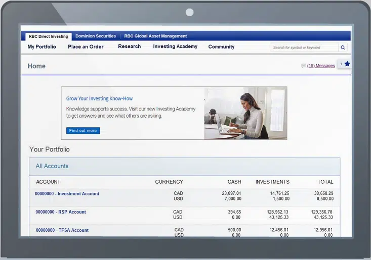Screen dimensions: 371x260
Task: Open RBC Global Asset Management tab
Action: point(155,36)
